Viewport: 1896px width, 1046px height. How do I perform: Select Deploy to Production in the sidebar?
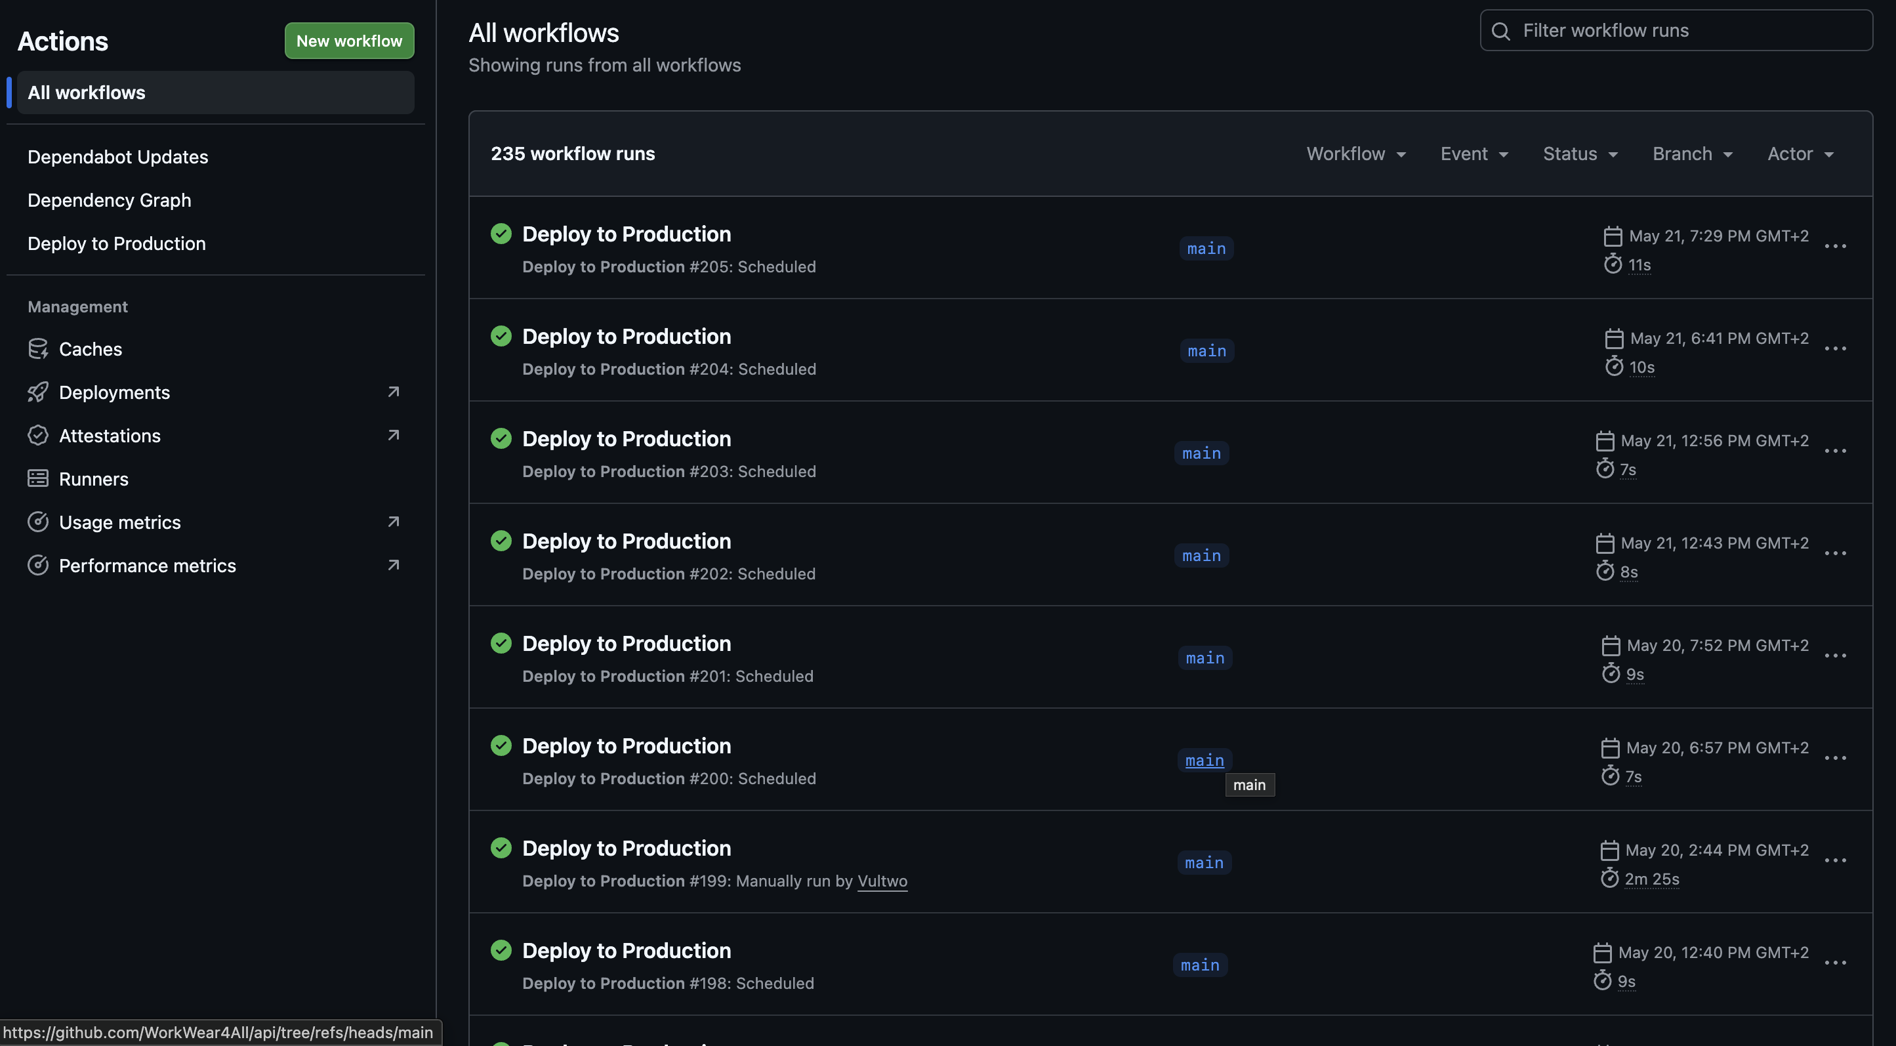pos(116,243)
